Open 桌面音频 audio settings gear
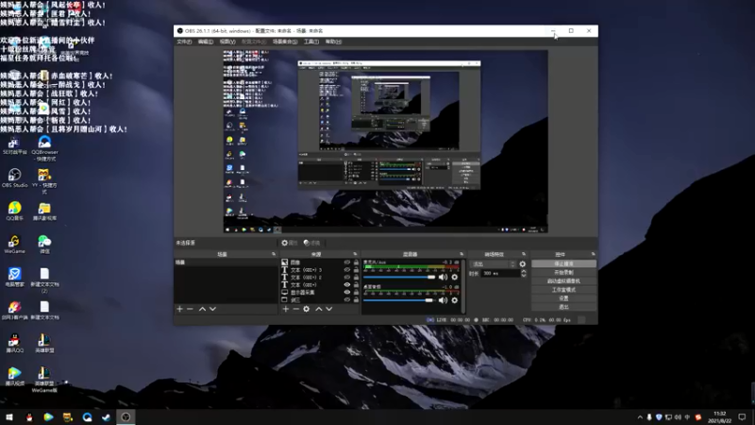Screen dimensions: 755x425 [x=455, y=300]
